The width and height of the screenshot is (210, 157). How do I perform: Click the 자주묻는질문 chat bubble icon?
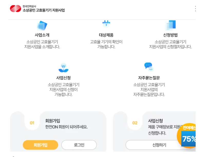pyautogui.click(x=149, y=67)
